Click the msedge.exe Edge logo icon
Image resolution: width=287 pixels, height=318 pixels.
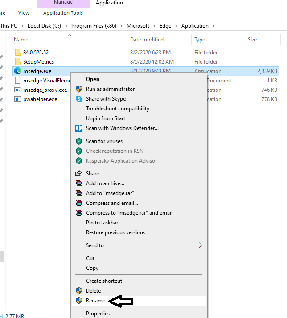point(18,71)
